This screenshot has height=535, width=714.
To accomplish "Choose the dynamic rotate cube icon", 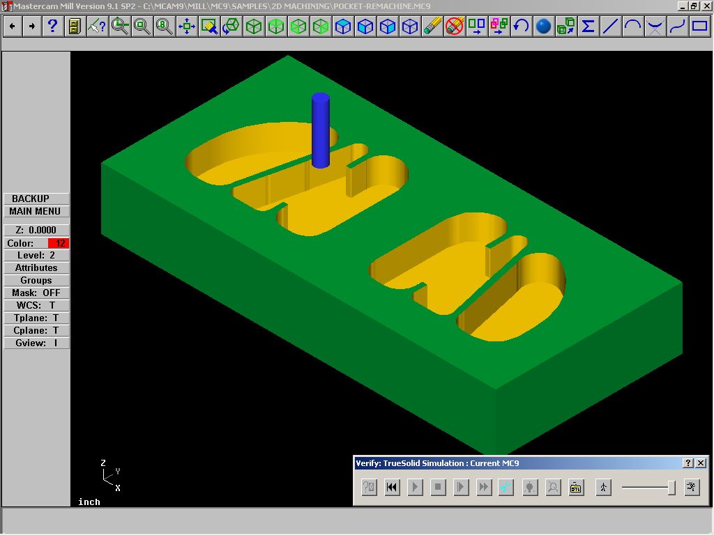I will (231, 26).
